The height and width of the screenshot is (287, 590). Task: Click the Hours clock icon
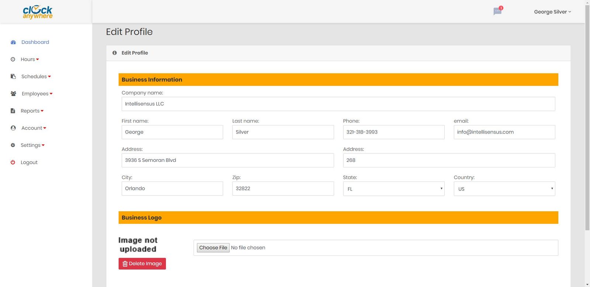pyautogui.click(x=13, y=59)
